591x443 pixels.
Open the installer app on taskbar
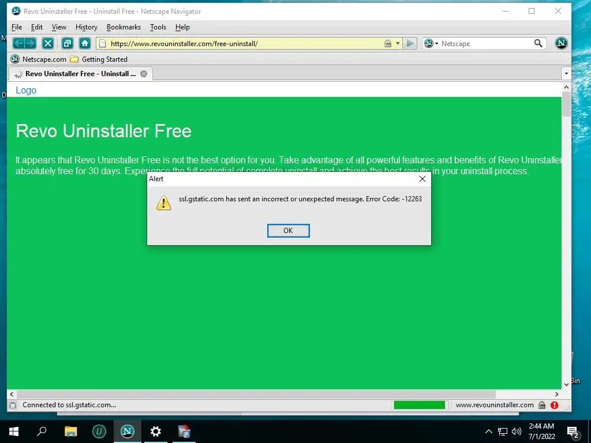184,431
